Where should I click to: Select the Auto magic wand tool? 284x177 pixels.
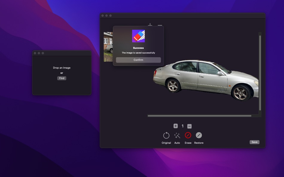coord(177,135)
